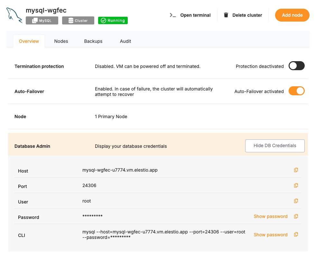Go to the Audit tab
Screen dimensions: 315x255
pos(125,41)
